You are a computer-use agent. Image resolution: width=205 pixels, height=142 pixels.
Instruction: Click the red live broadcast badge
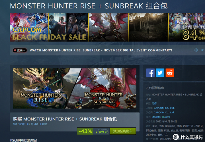[x=20, y=50]
